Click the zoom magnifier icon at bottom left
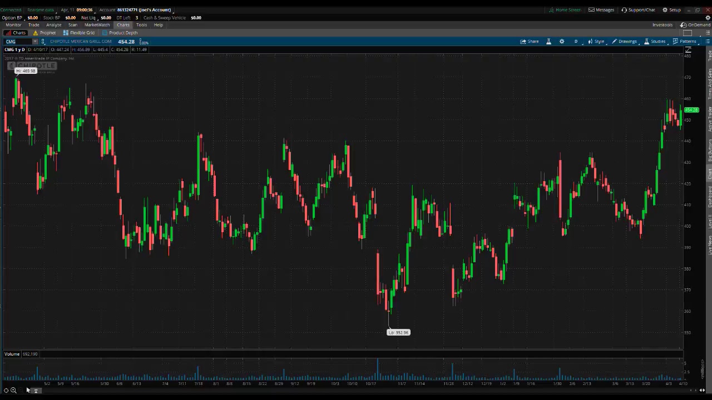 point(13,391)
